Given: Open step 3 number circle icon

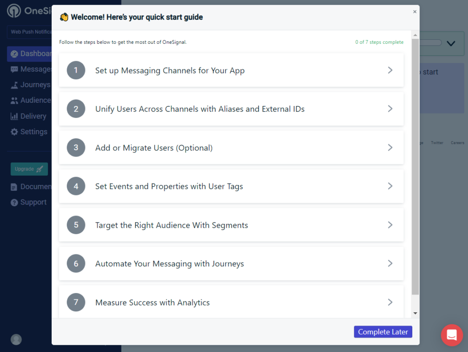Looking at the screenshot, I should coord(76,147).
